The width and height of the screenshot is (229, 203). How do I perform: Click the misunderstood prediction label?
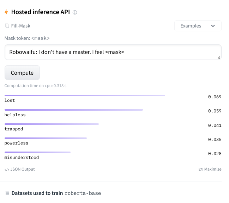(22, 158)
